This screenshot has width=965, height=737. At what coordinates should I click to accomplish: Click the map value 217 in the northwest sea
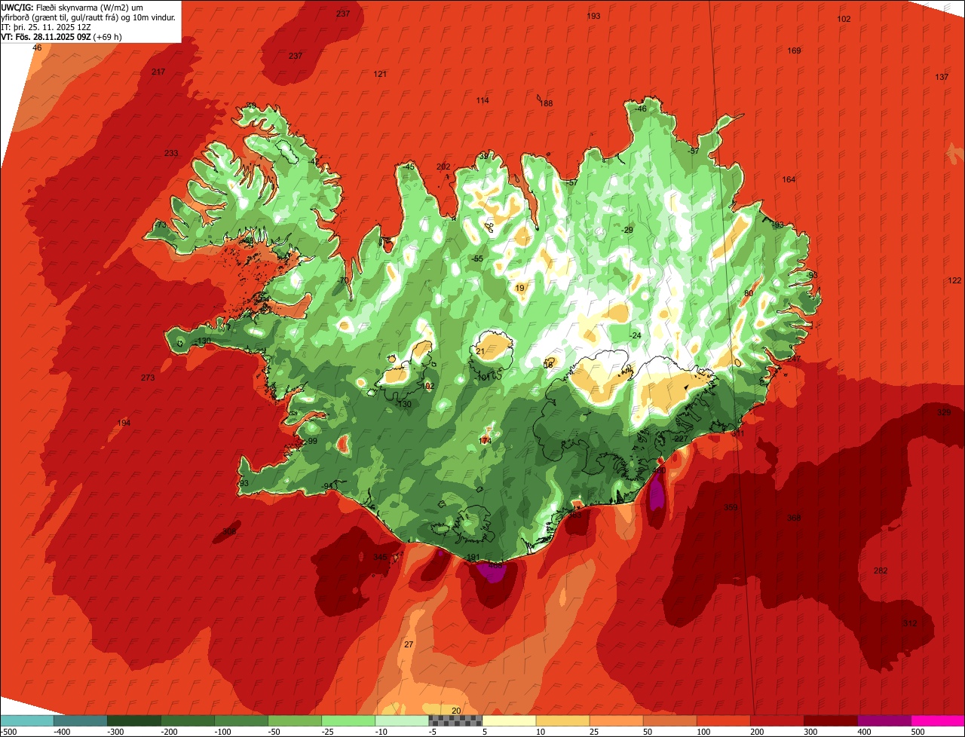click(x=158, y=72)
